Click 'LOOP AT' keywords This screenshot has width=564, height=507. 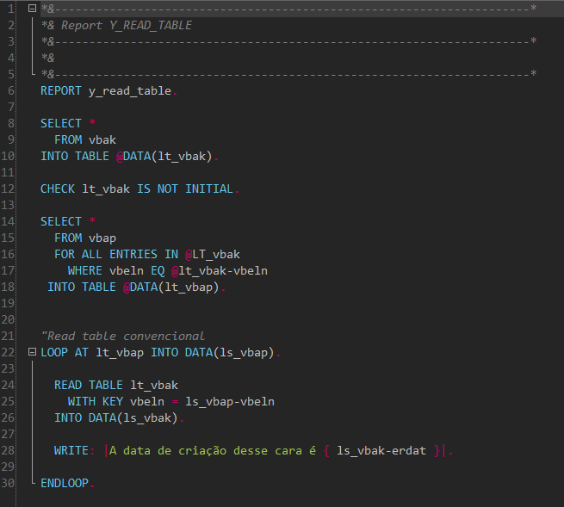pos(65,352)
